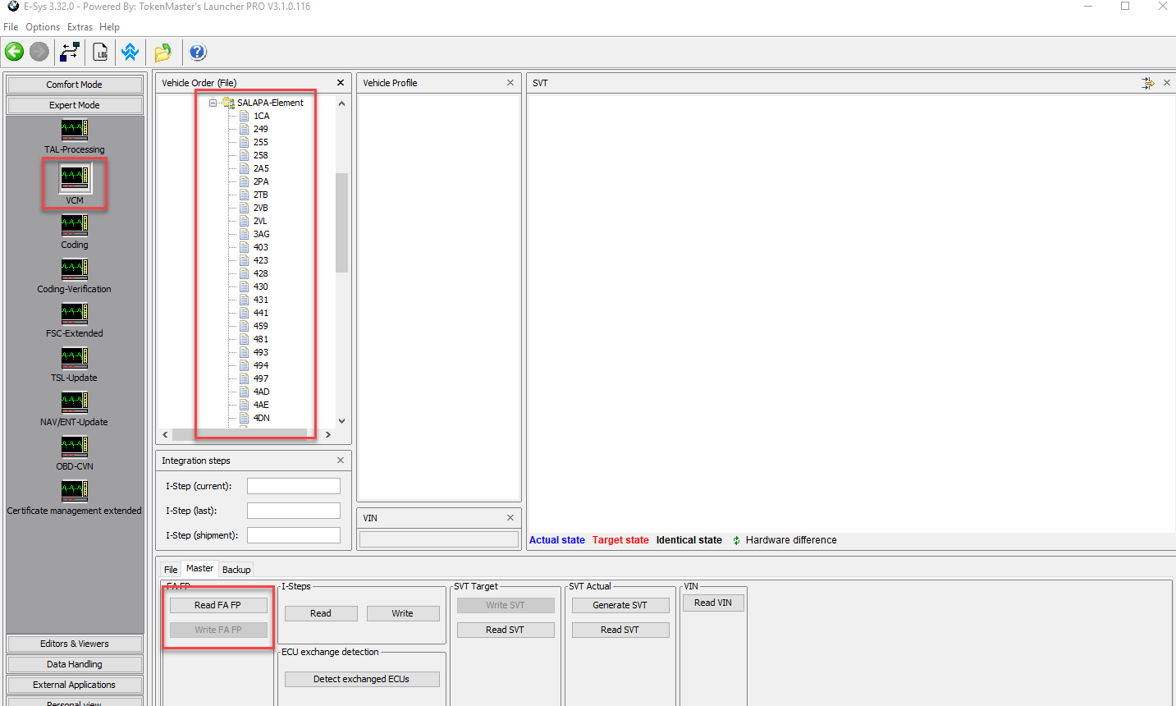Screen dimensions: 1176x706
Task: Select the FSC-Extended sidebar icon
Action: [74, 313]
